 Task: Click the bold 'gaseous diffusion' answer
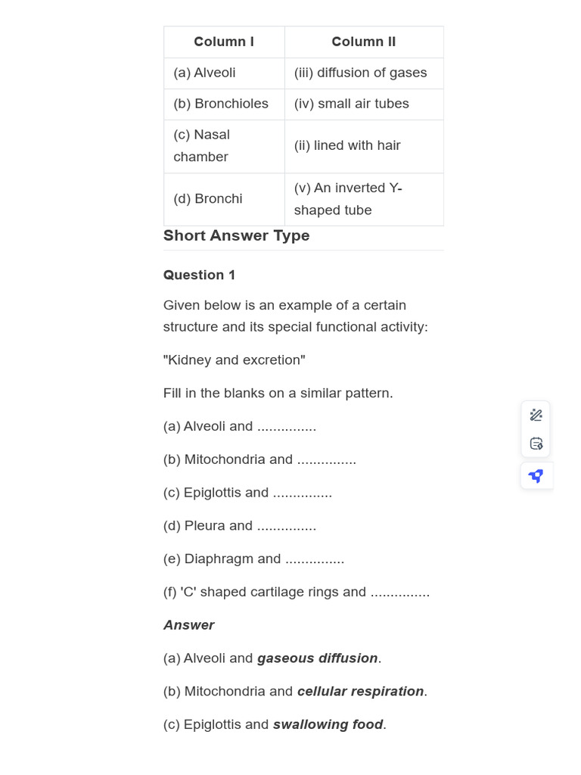pos(318,658)
